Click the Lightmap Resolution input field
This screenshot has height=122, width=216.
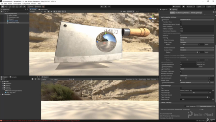pyautogui.click(x=188, y=64)
